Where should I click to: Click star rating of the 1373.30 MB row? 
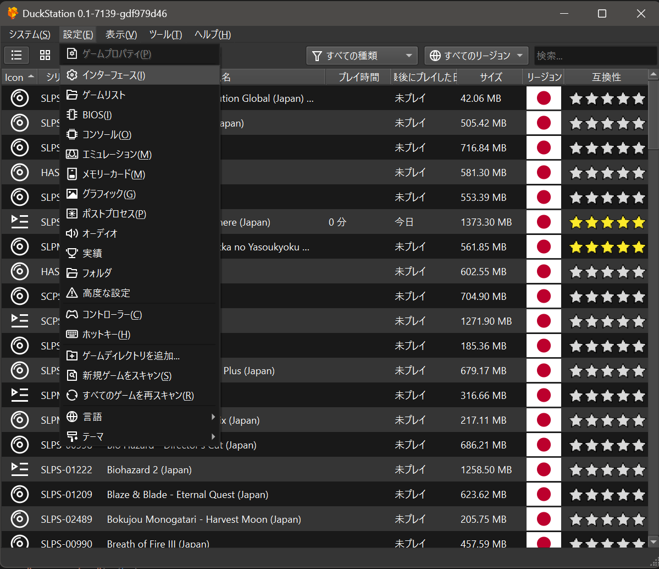607,222
